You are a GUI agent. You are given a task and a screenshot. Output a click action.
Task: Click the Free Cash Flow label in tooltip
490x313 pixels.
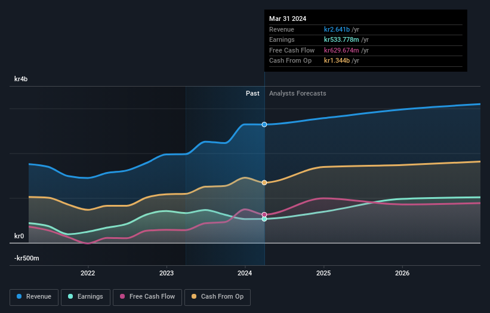[292, 50]
